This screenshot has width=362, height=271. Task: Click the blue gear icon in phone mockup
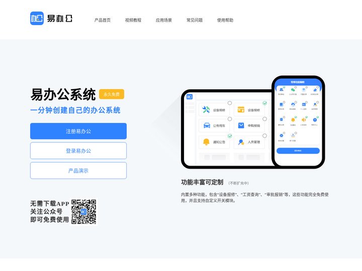click(281, 135)
